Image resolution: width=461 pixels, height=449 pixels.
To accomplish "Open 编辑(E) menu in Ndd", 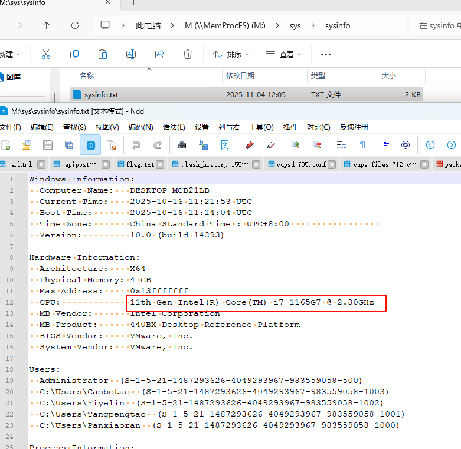I will (x=42, y=127).
